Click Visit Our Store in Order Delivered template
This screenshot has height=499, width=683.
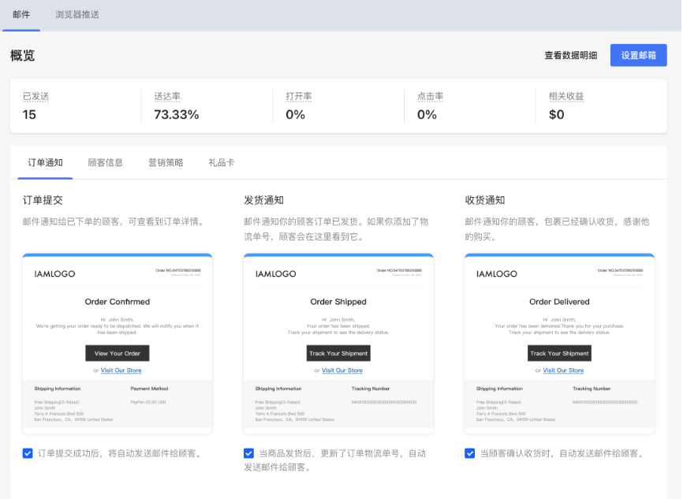563,371
